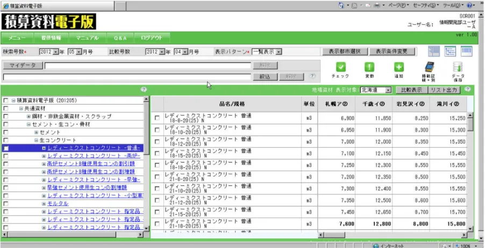Viewport: 485px width, 248px height.
Task: Open the 表示パターン 一覧表示 dropdown
Action: coord(279,52)
